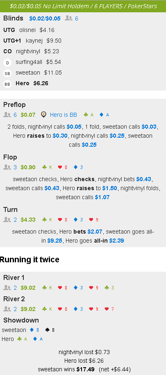The image size is (166, 375).
Task: Click the king of clubs on Flop
Action: coord(47,167)
